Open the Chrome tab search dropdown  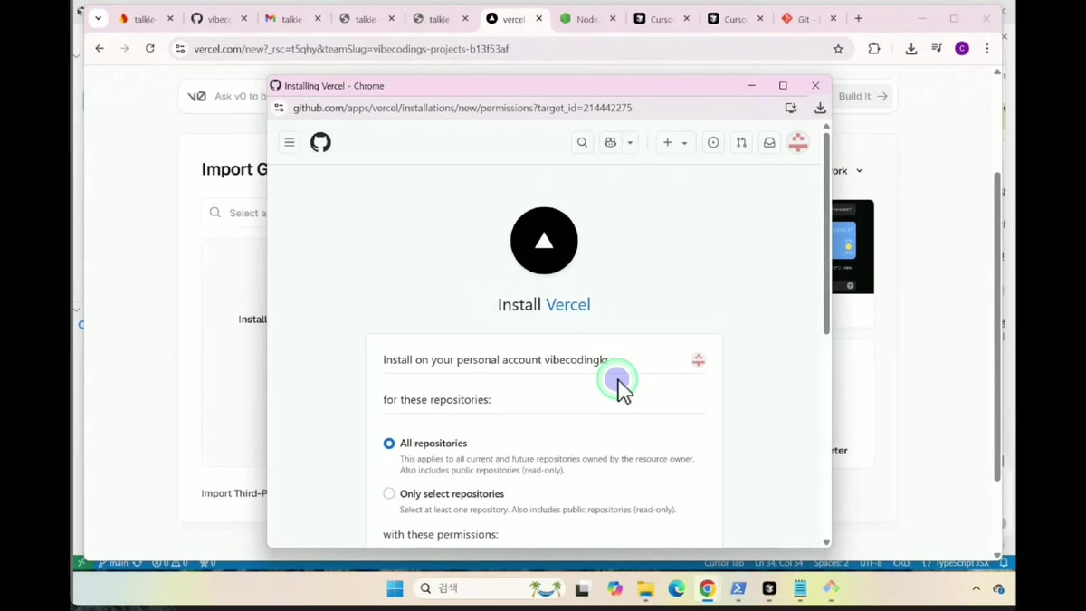click(98, 18)
